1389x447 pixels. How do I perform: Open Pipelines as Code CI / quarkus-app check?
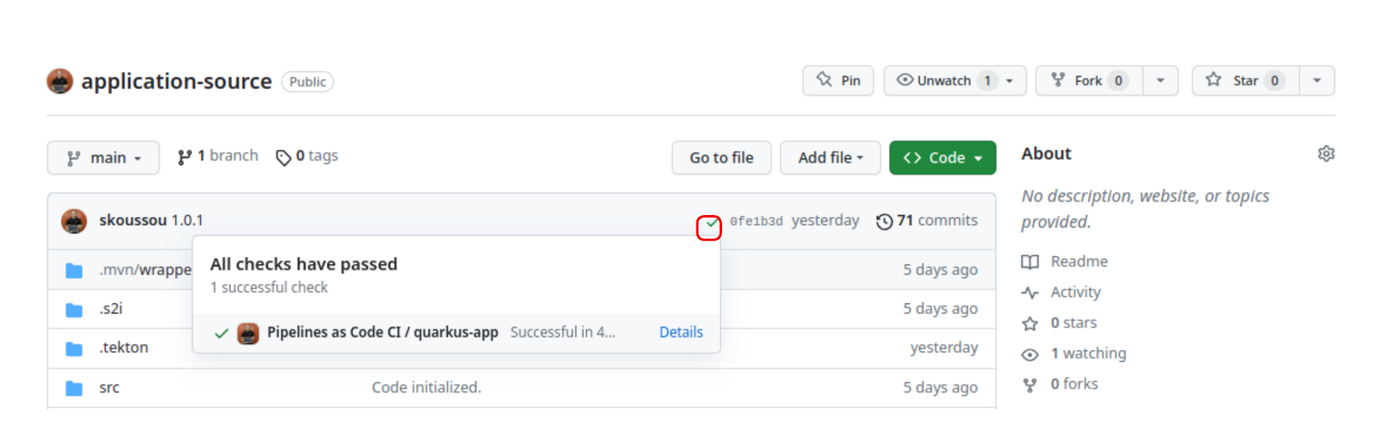pyautogui.click(x=383, y=332)
